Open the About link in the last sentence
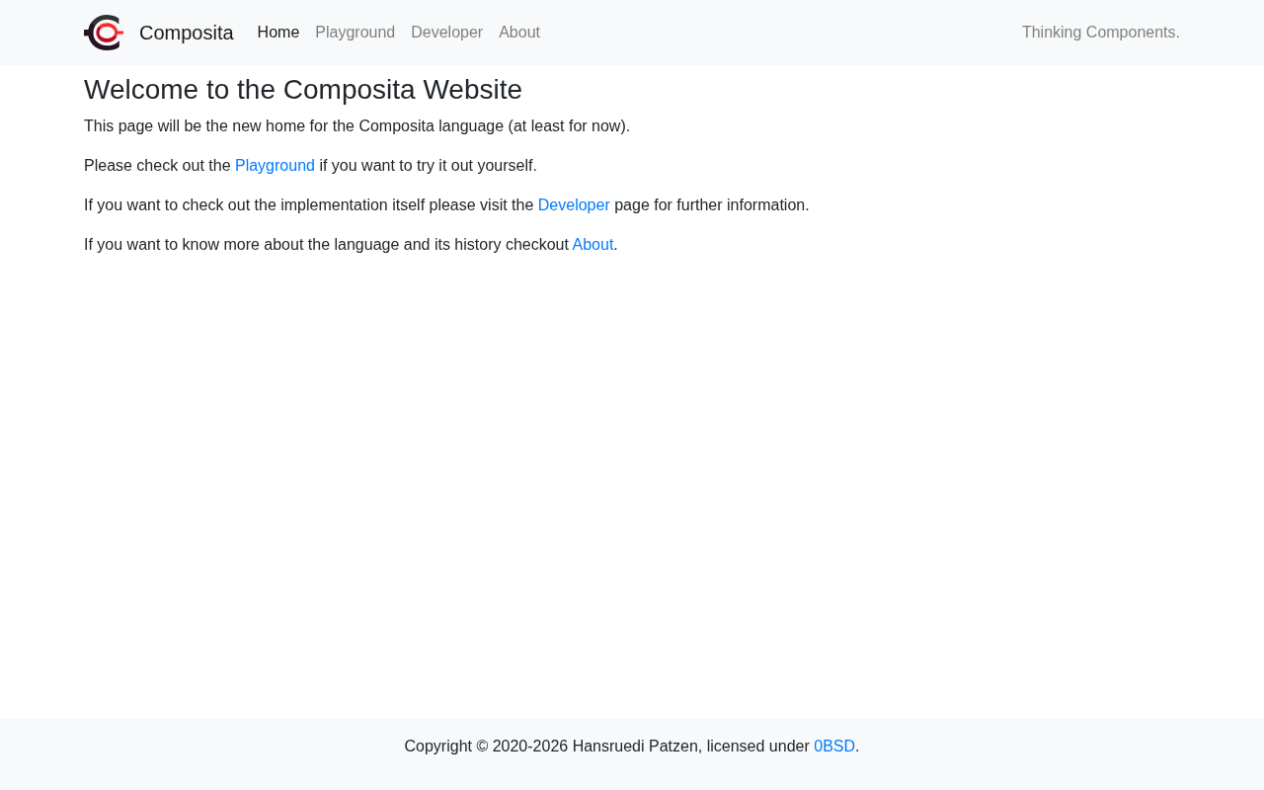 [x=592, y=245]
